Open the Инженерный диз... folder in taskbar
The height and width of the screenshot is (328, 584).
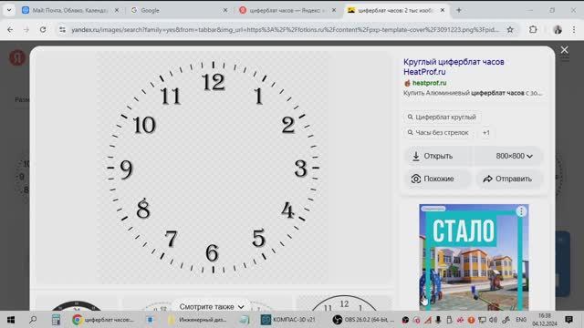[x=197, y=320]
